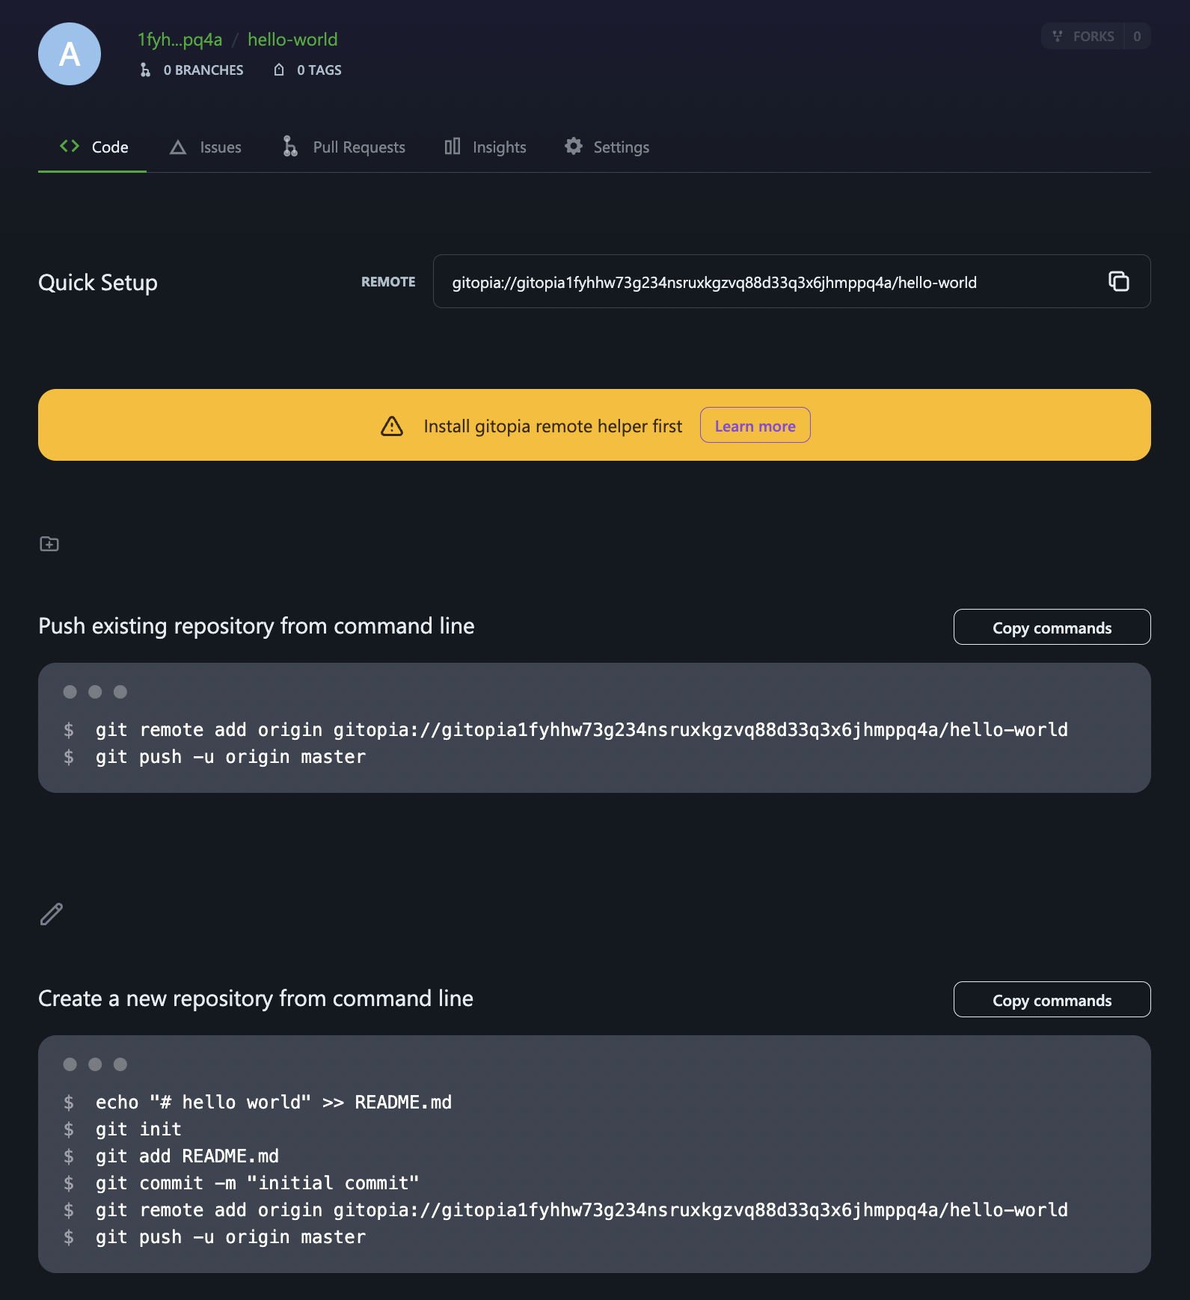Click the folder-plus icon above Push existing repository

coord(49,544)
